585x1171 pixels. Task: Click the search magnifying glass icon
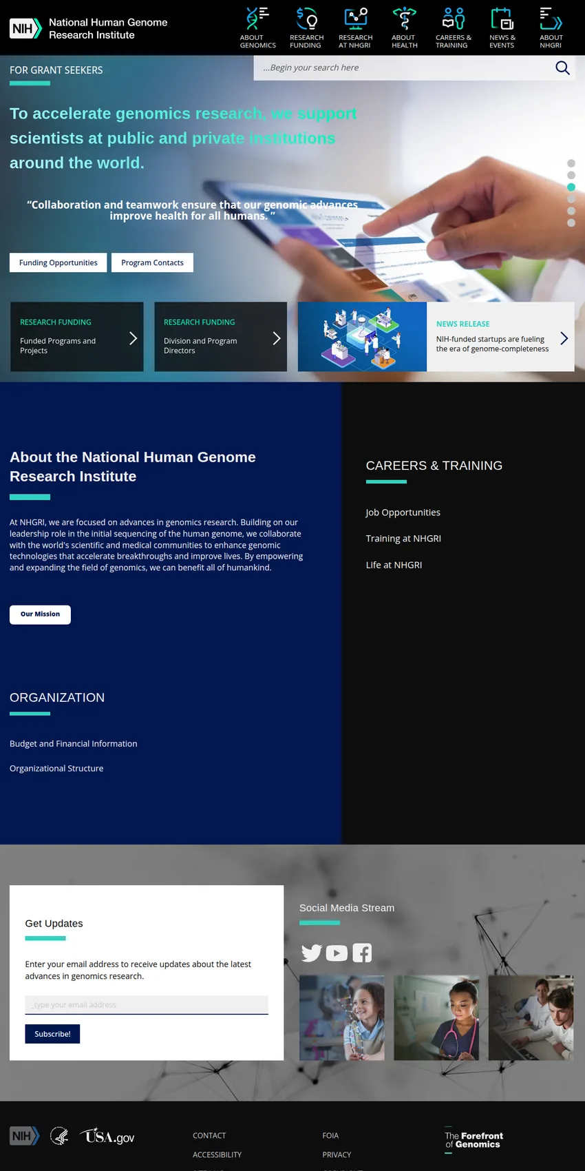pos(562,68)
